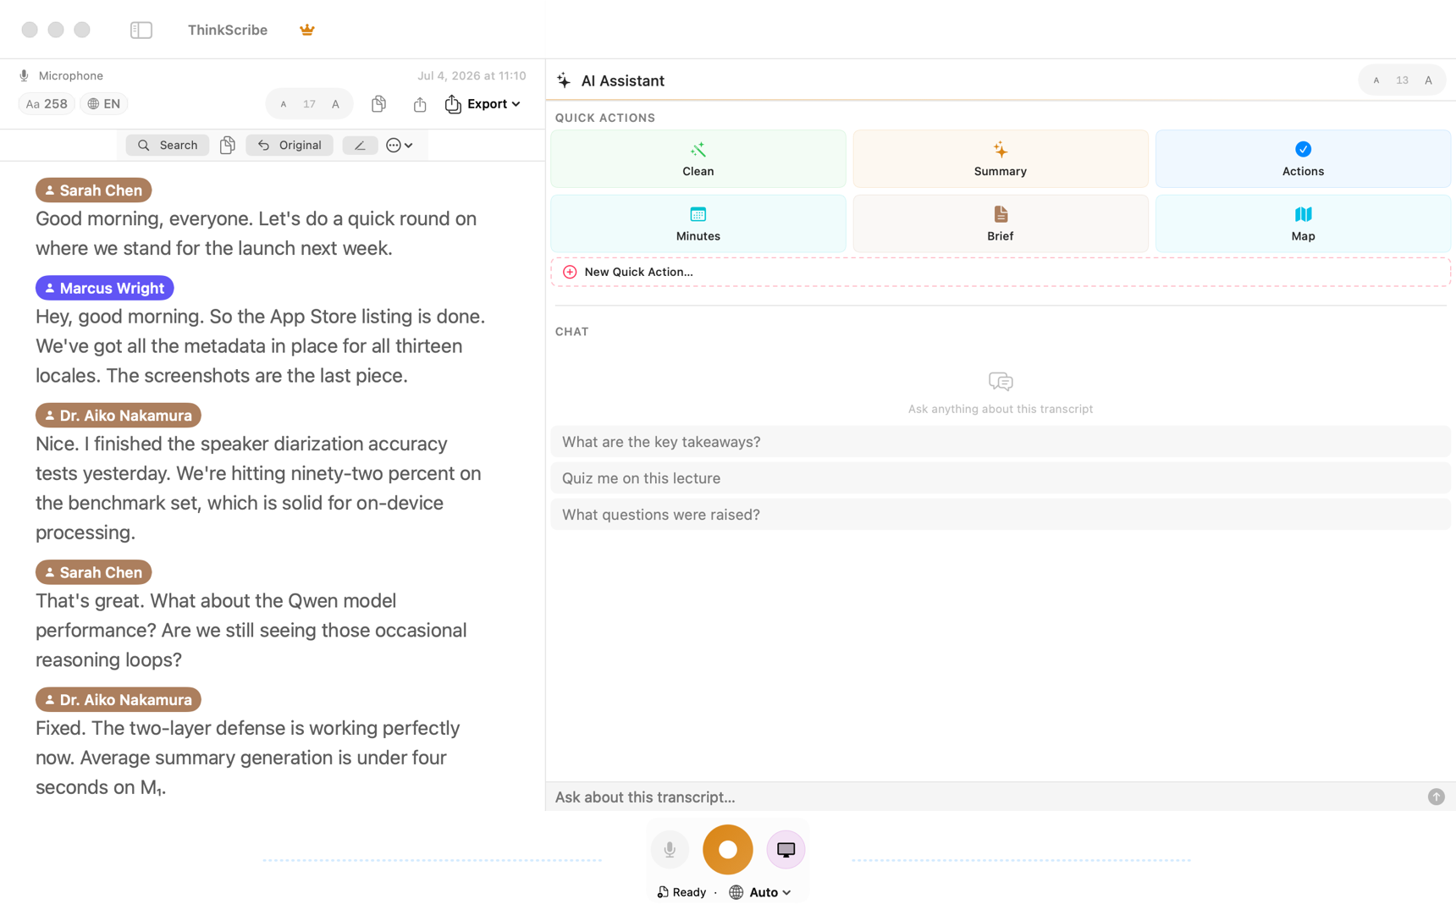This screenshot has width=1456, height=910.
Task: Click the AI font size value 13
Action: 1403,81
